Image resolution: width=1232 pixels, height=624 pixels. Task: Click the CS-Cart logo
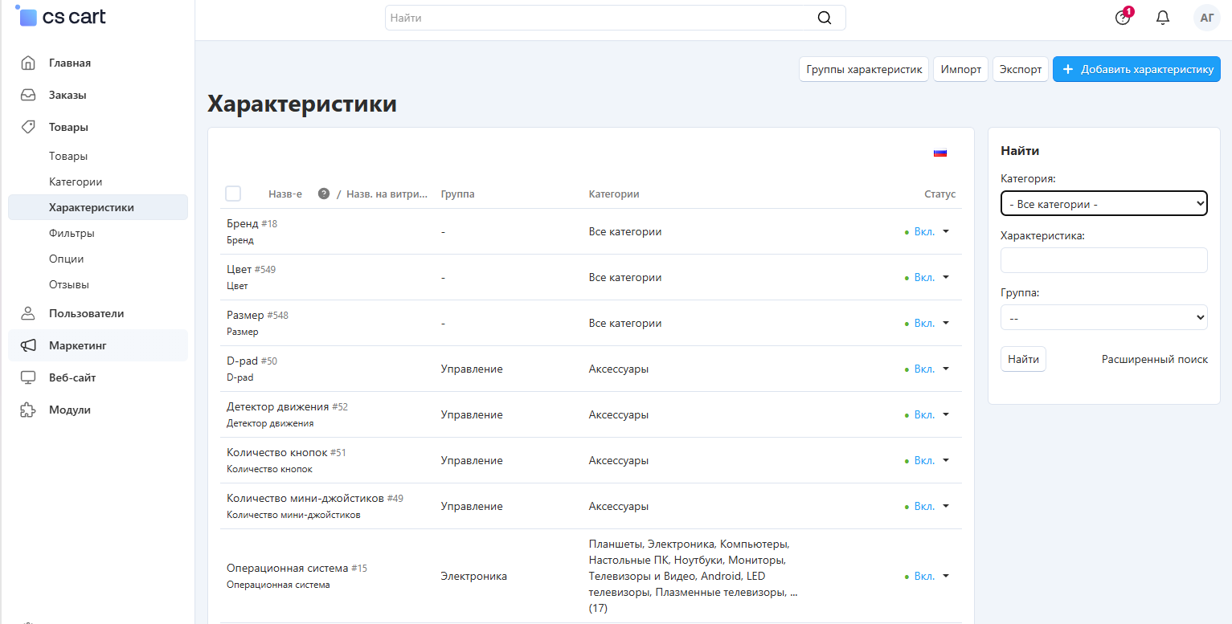coord(62,16)
